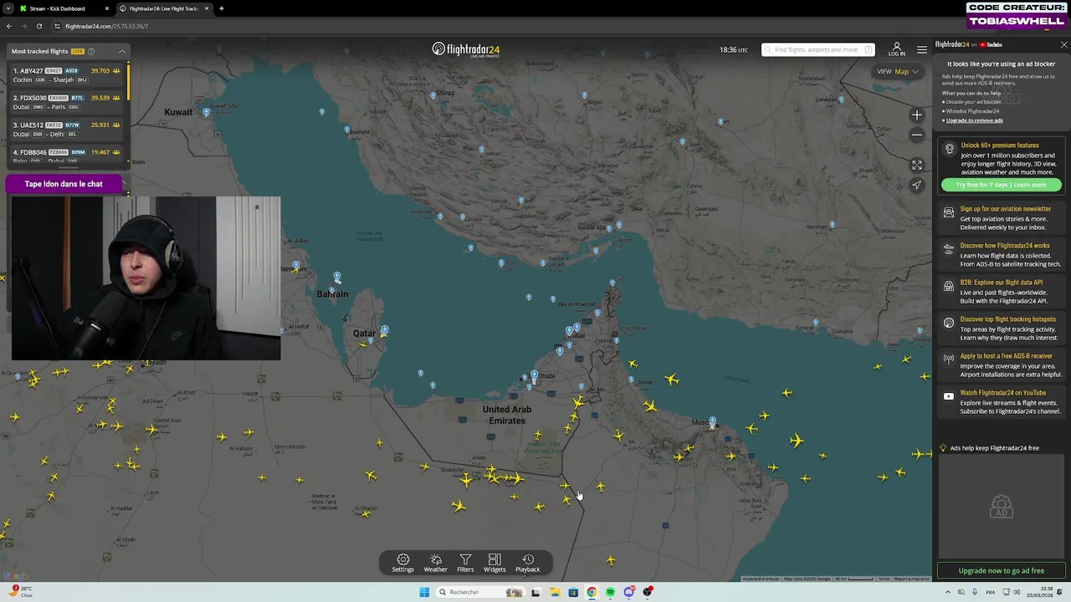The image size is (1071, 602).
Task: Zoom out the map with minus button
Action: pos(917,135)
